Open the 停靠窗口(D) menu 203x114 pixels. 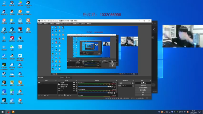59,24
